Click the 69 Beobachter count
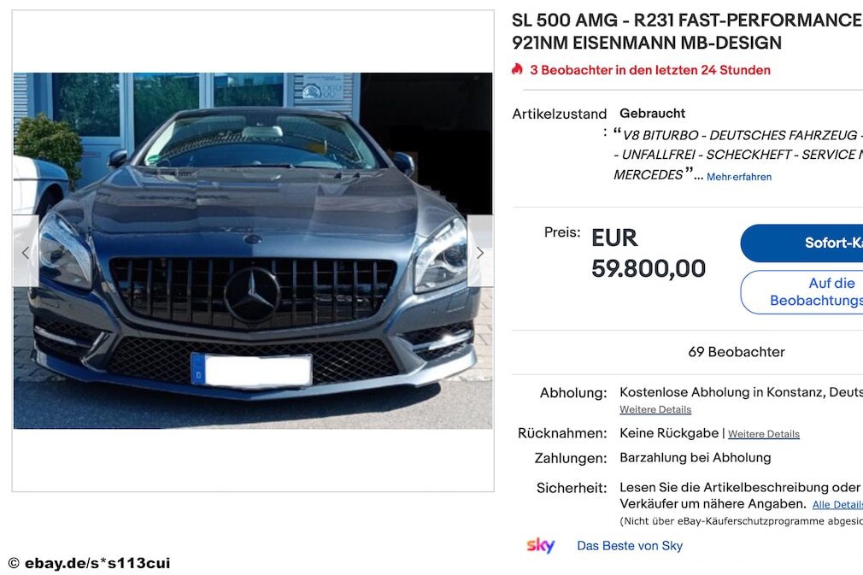The height and width of the screenshot is (575, 863). click(x=737, y=352)
